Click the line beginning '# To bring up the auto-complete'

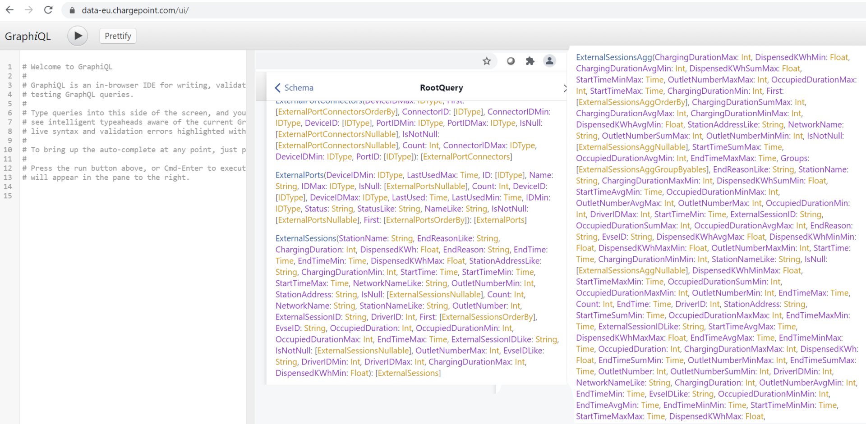[134, 150]
